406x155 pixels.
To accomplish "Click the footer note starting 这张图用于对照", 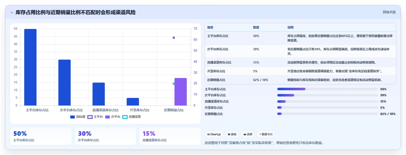I will point(265,143).
